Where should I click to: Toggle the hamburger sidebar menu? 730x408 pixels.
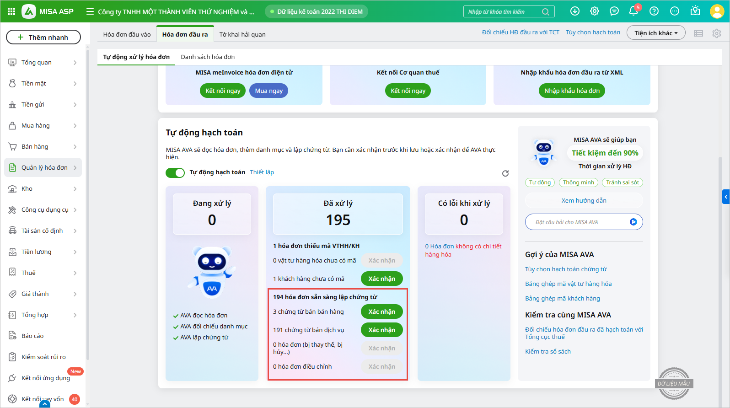(x=90, y=11)
